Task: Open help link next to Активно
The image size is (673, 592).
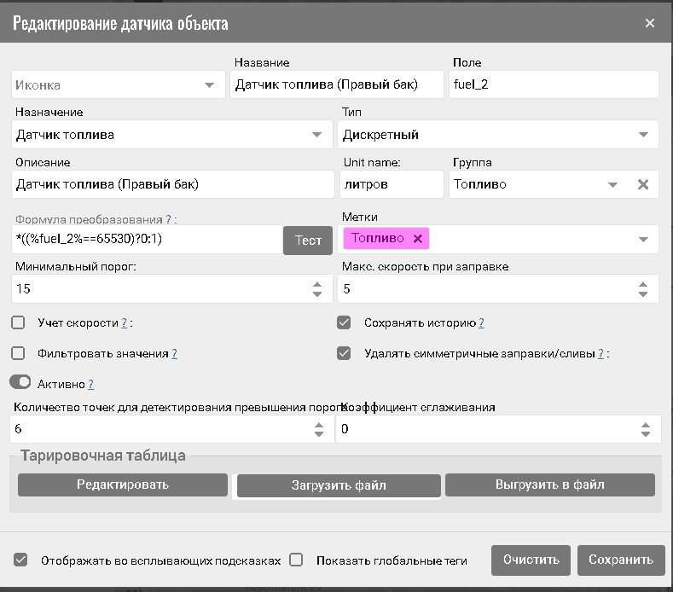Action: pos(91,384)
